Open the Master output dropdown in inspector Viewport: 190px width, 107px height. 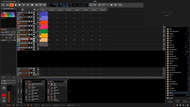pos(9,83)
